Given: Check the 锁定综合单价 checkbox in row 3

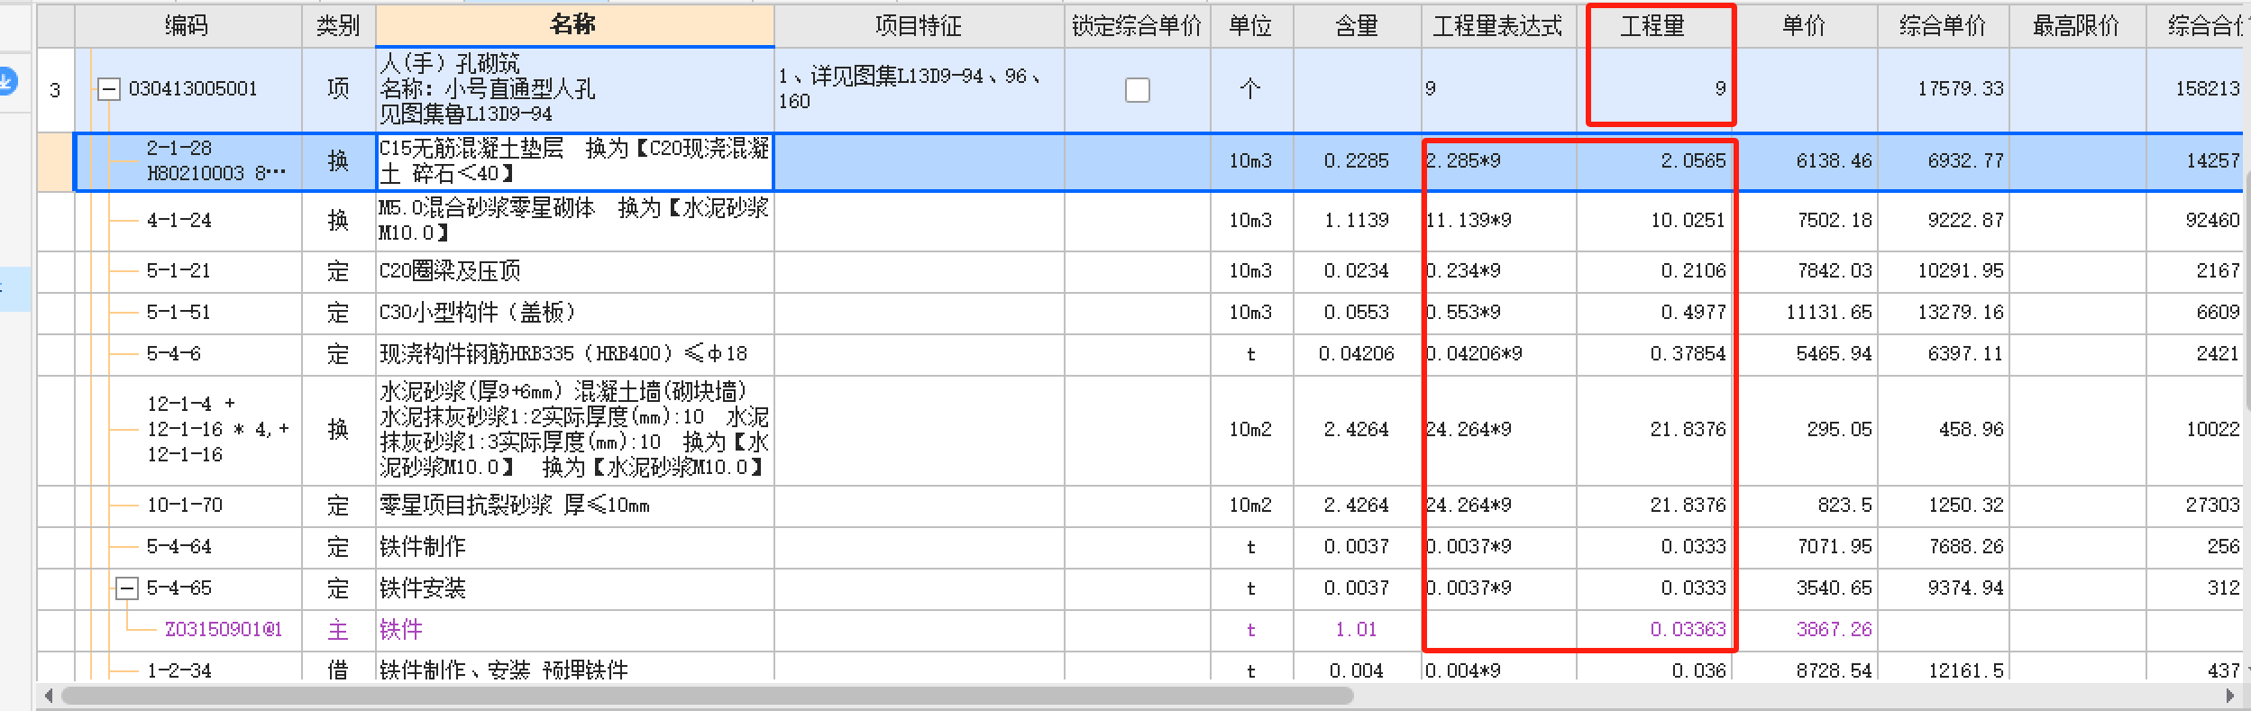Looking at the screenshot, I should click(1138, 90).
